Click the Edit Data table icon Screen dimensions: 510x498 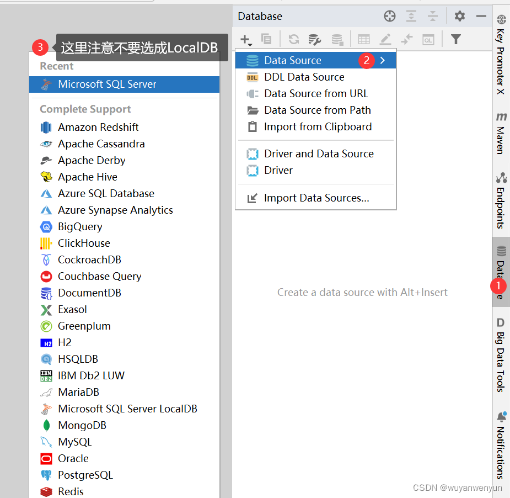tap(364, 40)
